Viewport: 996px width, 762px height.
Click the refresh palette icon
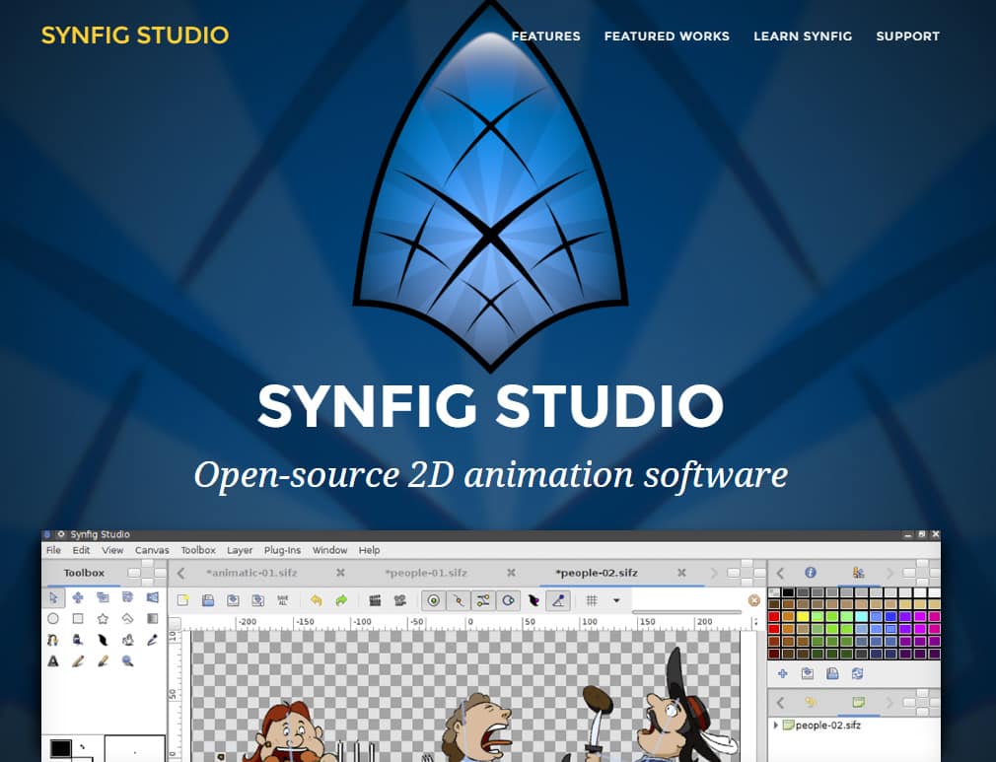click(857, 673)
